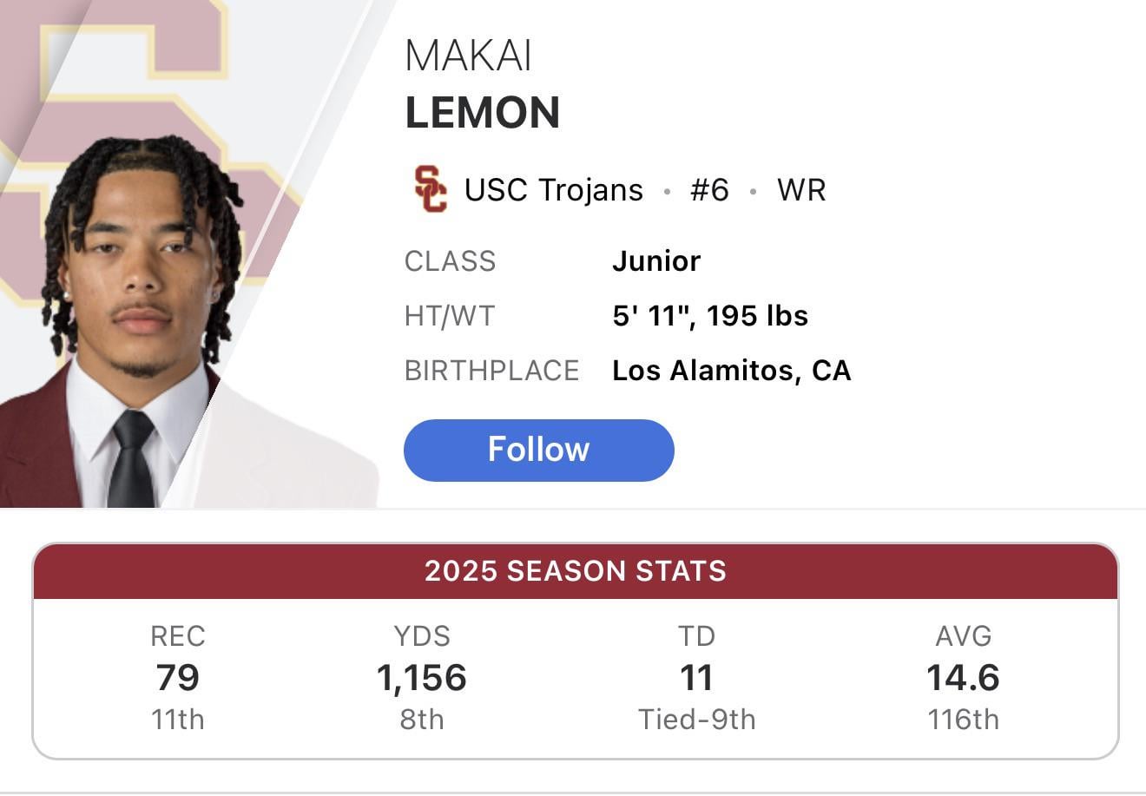
Task: Click the #6 jersey number
Action: coord(710,189)
